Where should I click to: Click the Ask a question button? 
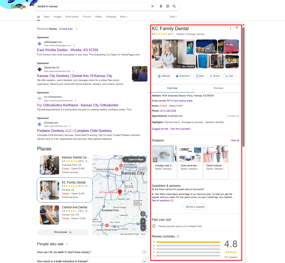[195, 207]
